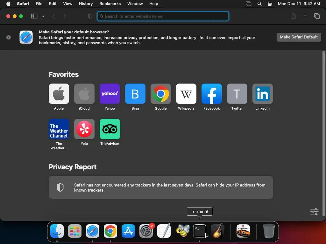Focus the search or website address field

tap(163, 16)
